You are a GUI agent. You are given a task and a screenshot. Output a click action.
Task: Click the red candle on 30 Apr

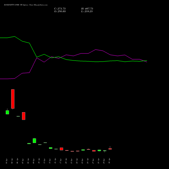point(110,149)
